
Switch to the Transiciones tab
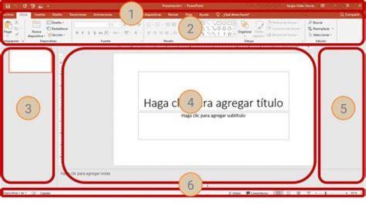pyautogui.click(x=78, y=14)
